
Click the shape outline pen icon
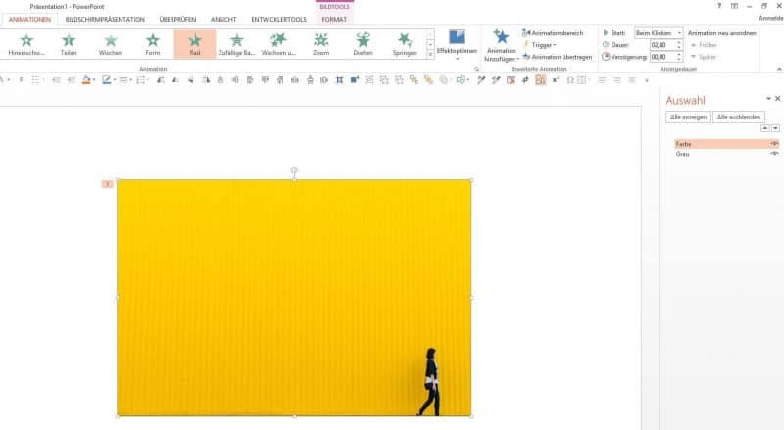(106, 80)
